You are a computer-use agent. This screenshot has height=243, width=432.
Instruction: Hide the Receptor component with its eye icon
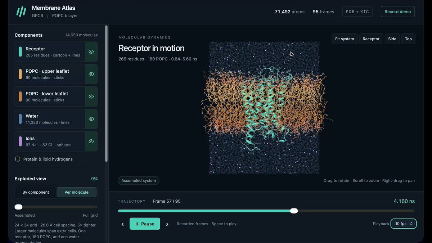pyautogui.click(x=91, y=51)
